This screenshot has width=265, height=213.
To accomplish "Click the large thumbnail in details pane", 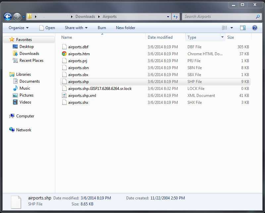I will 16,202.
